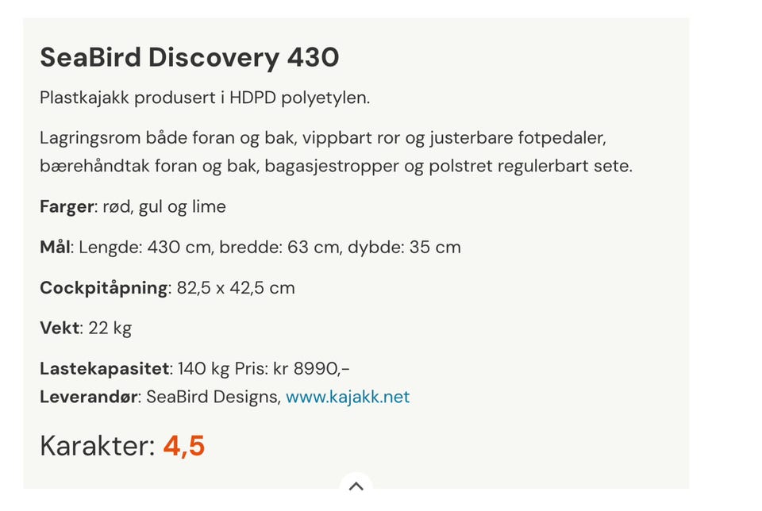Collapse the section with the up chevron
The width and height of the screenshot is (762, 511).
356,486
